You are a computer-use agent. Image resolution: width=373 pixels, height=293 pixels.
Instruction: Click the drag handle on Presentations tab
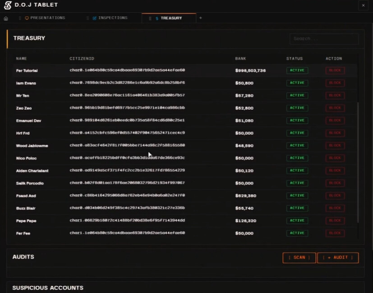click(20, 18)
